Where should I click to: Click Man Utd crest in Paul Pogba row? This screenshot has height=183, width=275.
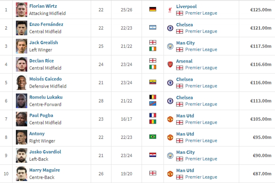170,119
